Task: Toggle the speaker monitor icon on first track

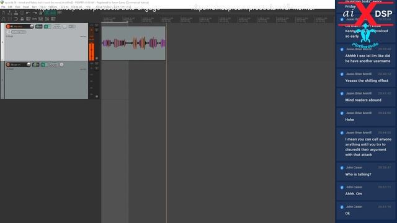Action: click(x=11, y=26)
